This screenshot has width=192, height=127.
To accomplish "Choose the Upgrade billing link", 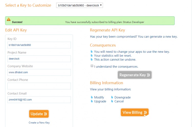I will click(x=100, y=101).
